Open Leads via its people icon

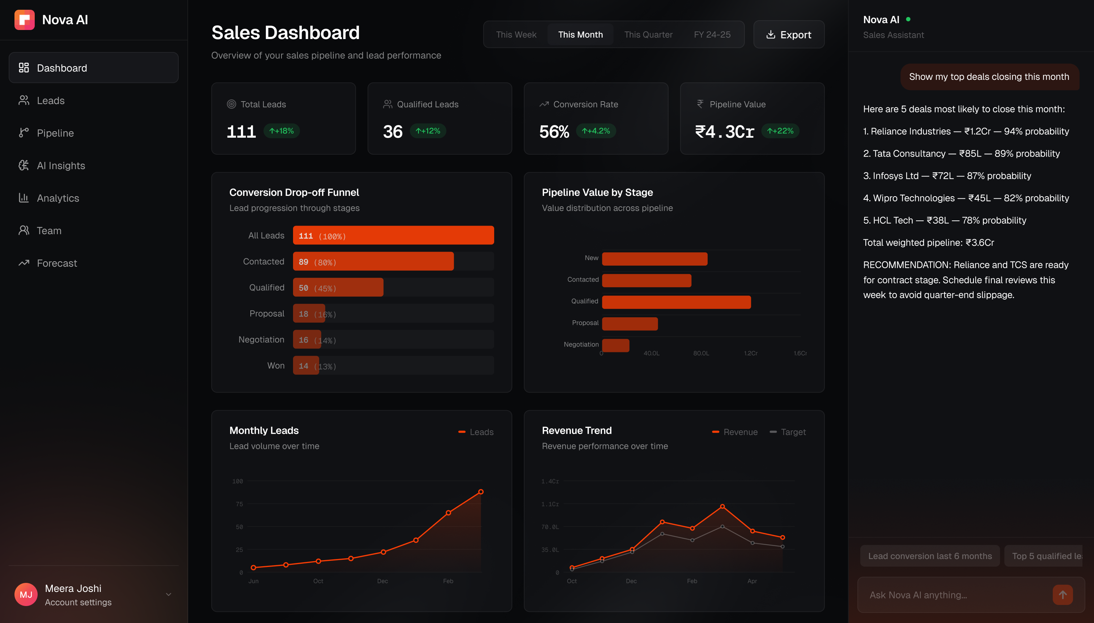(x=24, y=100)
